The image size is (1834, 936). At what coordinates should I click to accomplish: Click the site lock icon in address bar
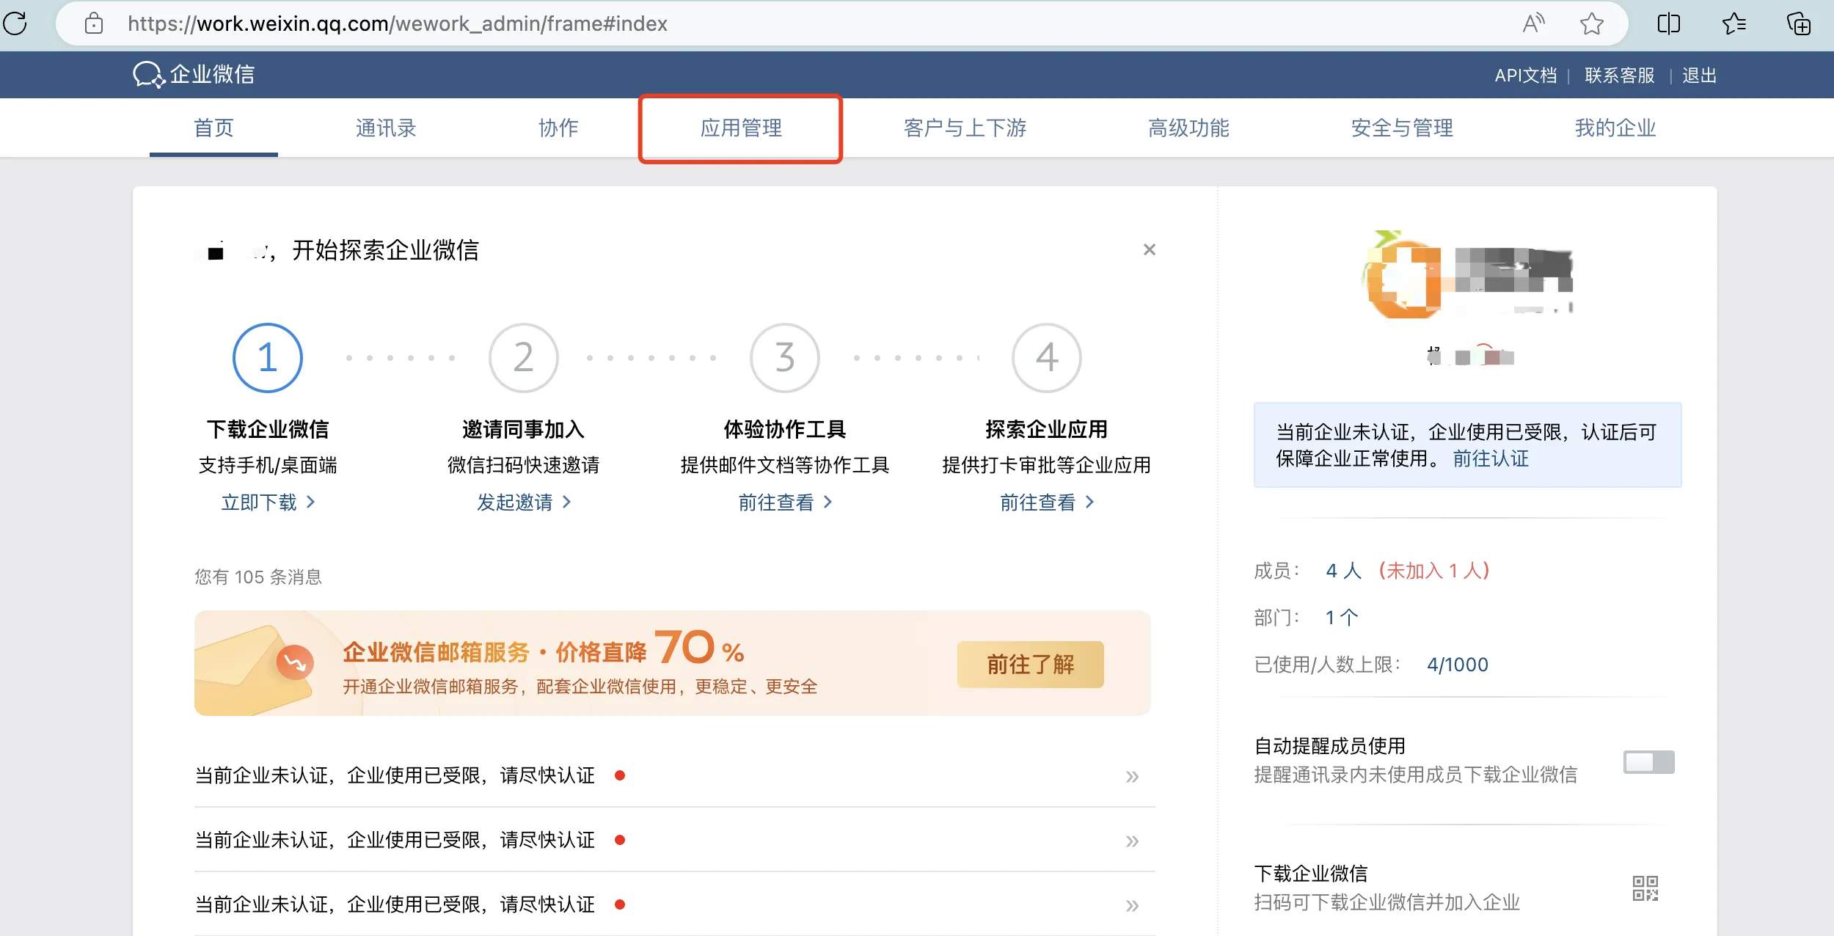94,23
